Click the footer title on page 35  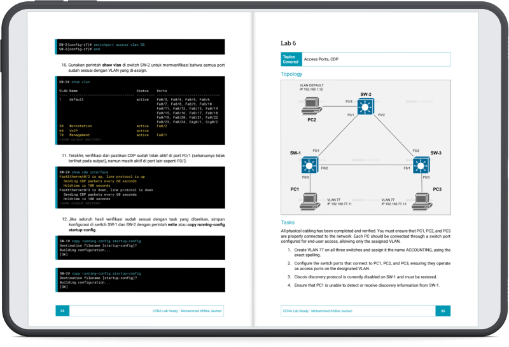315,311
